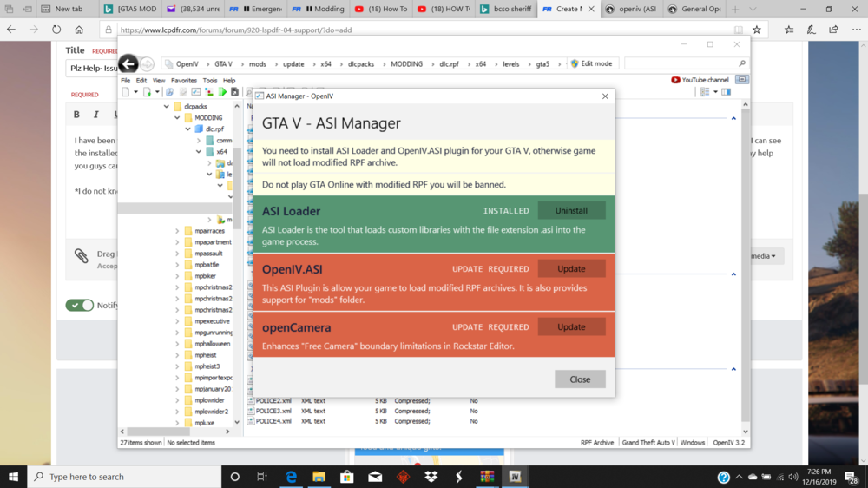Click the browser Home icon

click(79, 30)
